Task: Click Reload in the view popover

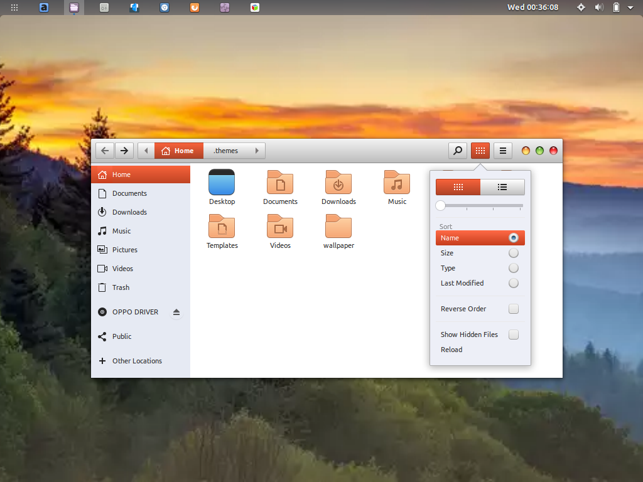Action: point(480,350)
